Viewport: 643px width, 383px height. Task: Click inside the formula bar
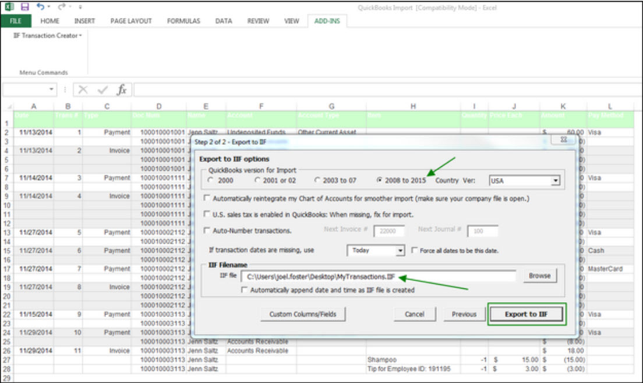click(387, 90)
